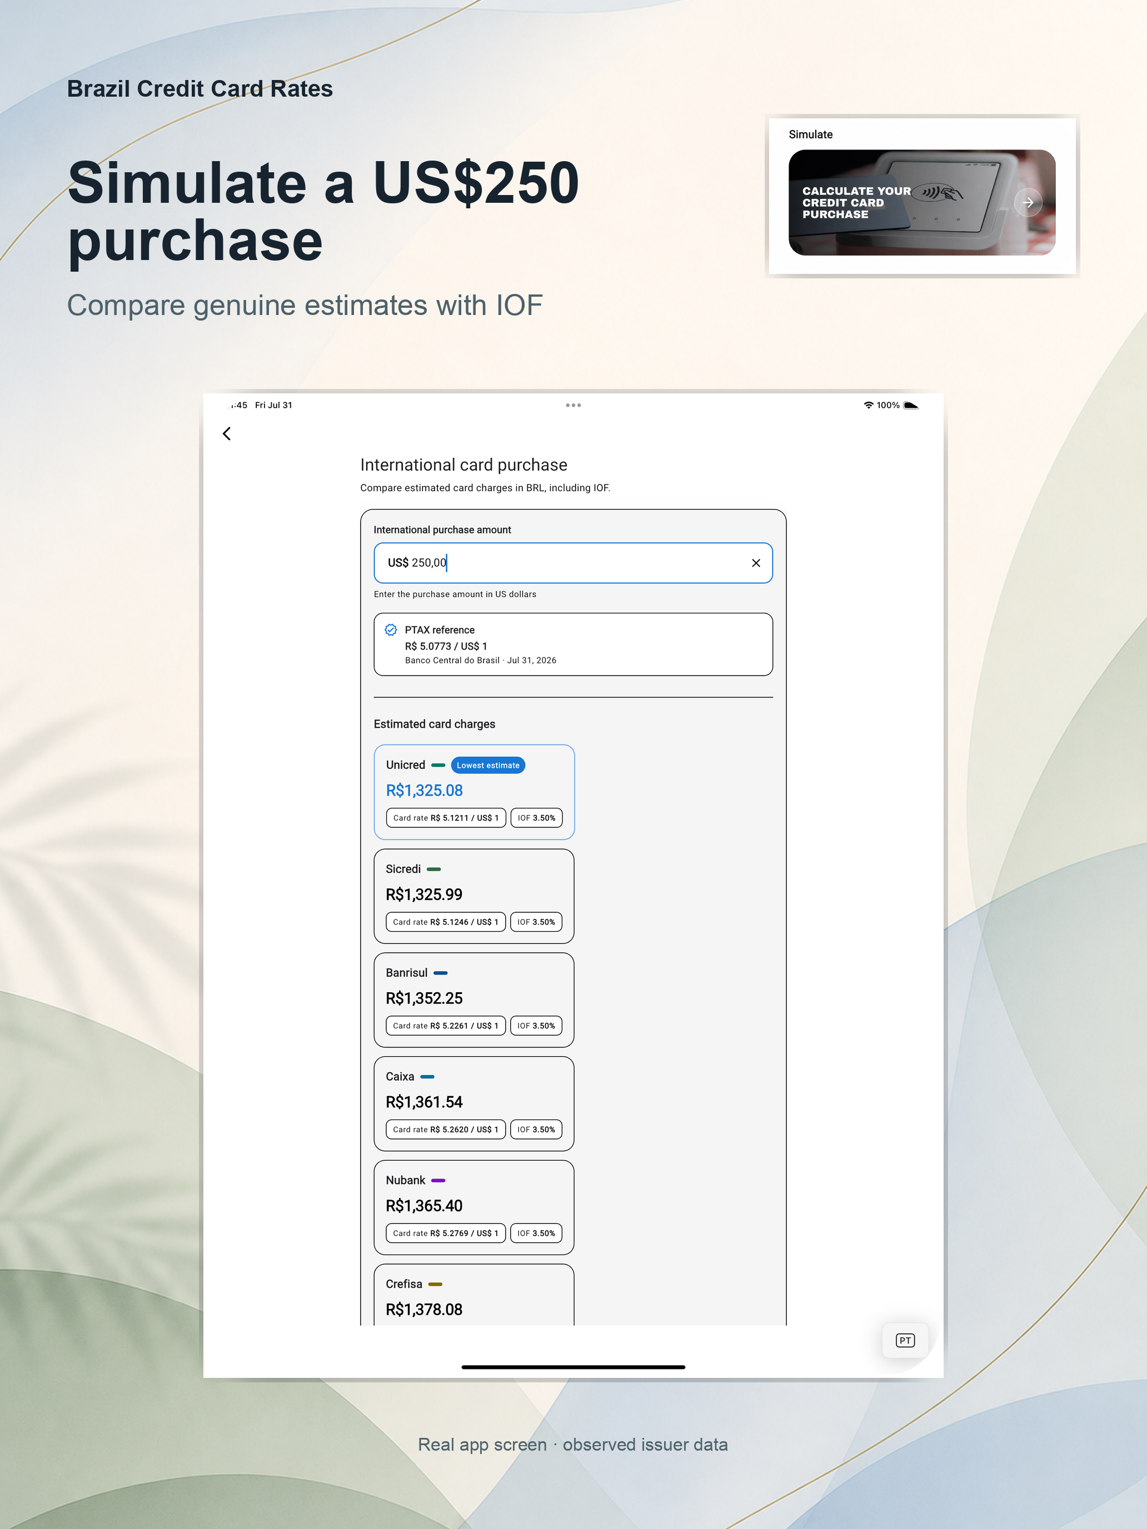1147x1529 pixels.
Task: Open the three-dot multitasking menu
Action: (x=573, y=405)
